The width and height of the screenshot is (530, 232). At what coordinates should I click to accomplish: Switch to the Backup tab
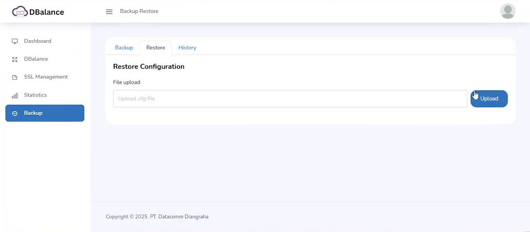pyautogui.click(x=124, y=48)
